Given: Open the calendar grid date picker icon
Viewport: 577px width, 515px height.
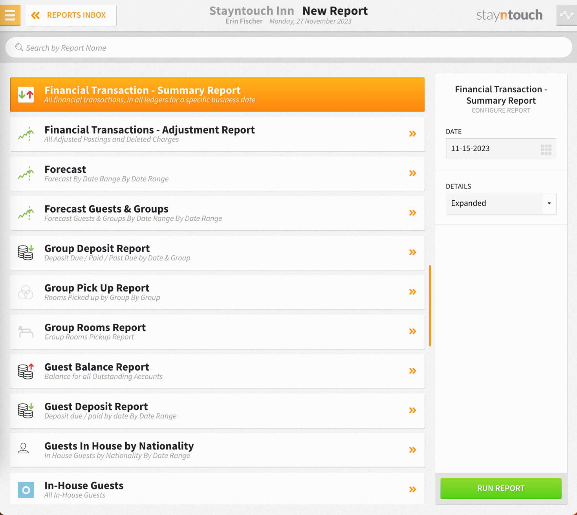Looking at the screenshot, I should 546,149.
